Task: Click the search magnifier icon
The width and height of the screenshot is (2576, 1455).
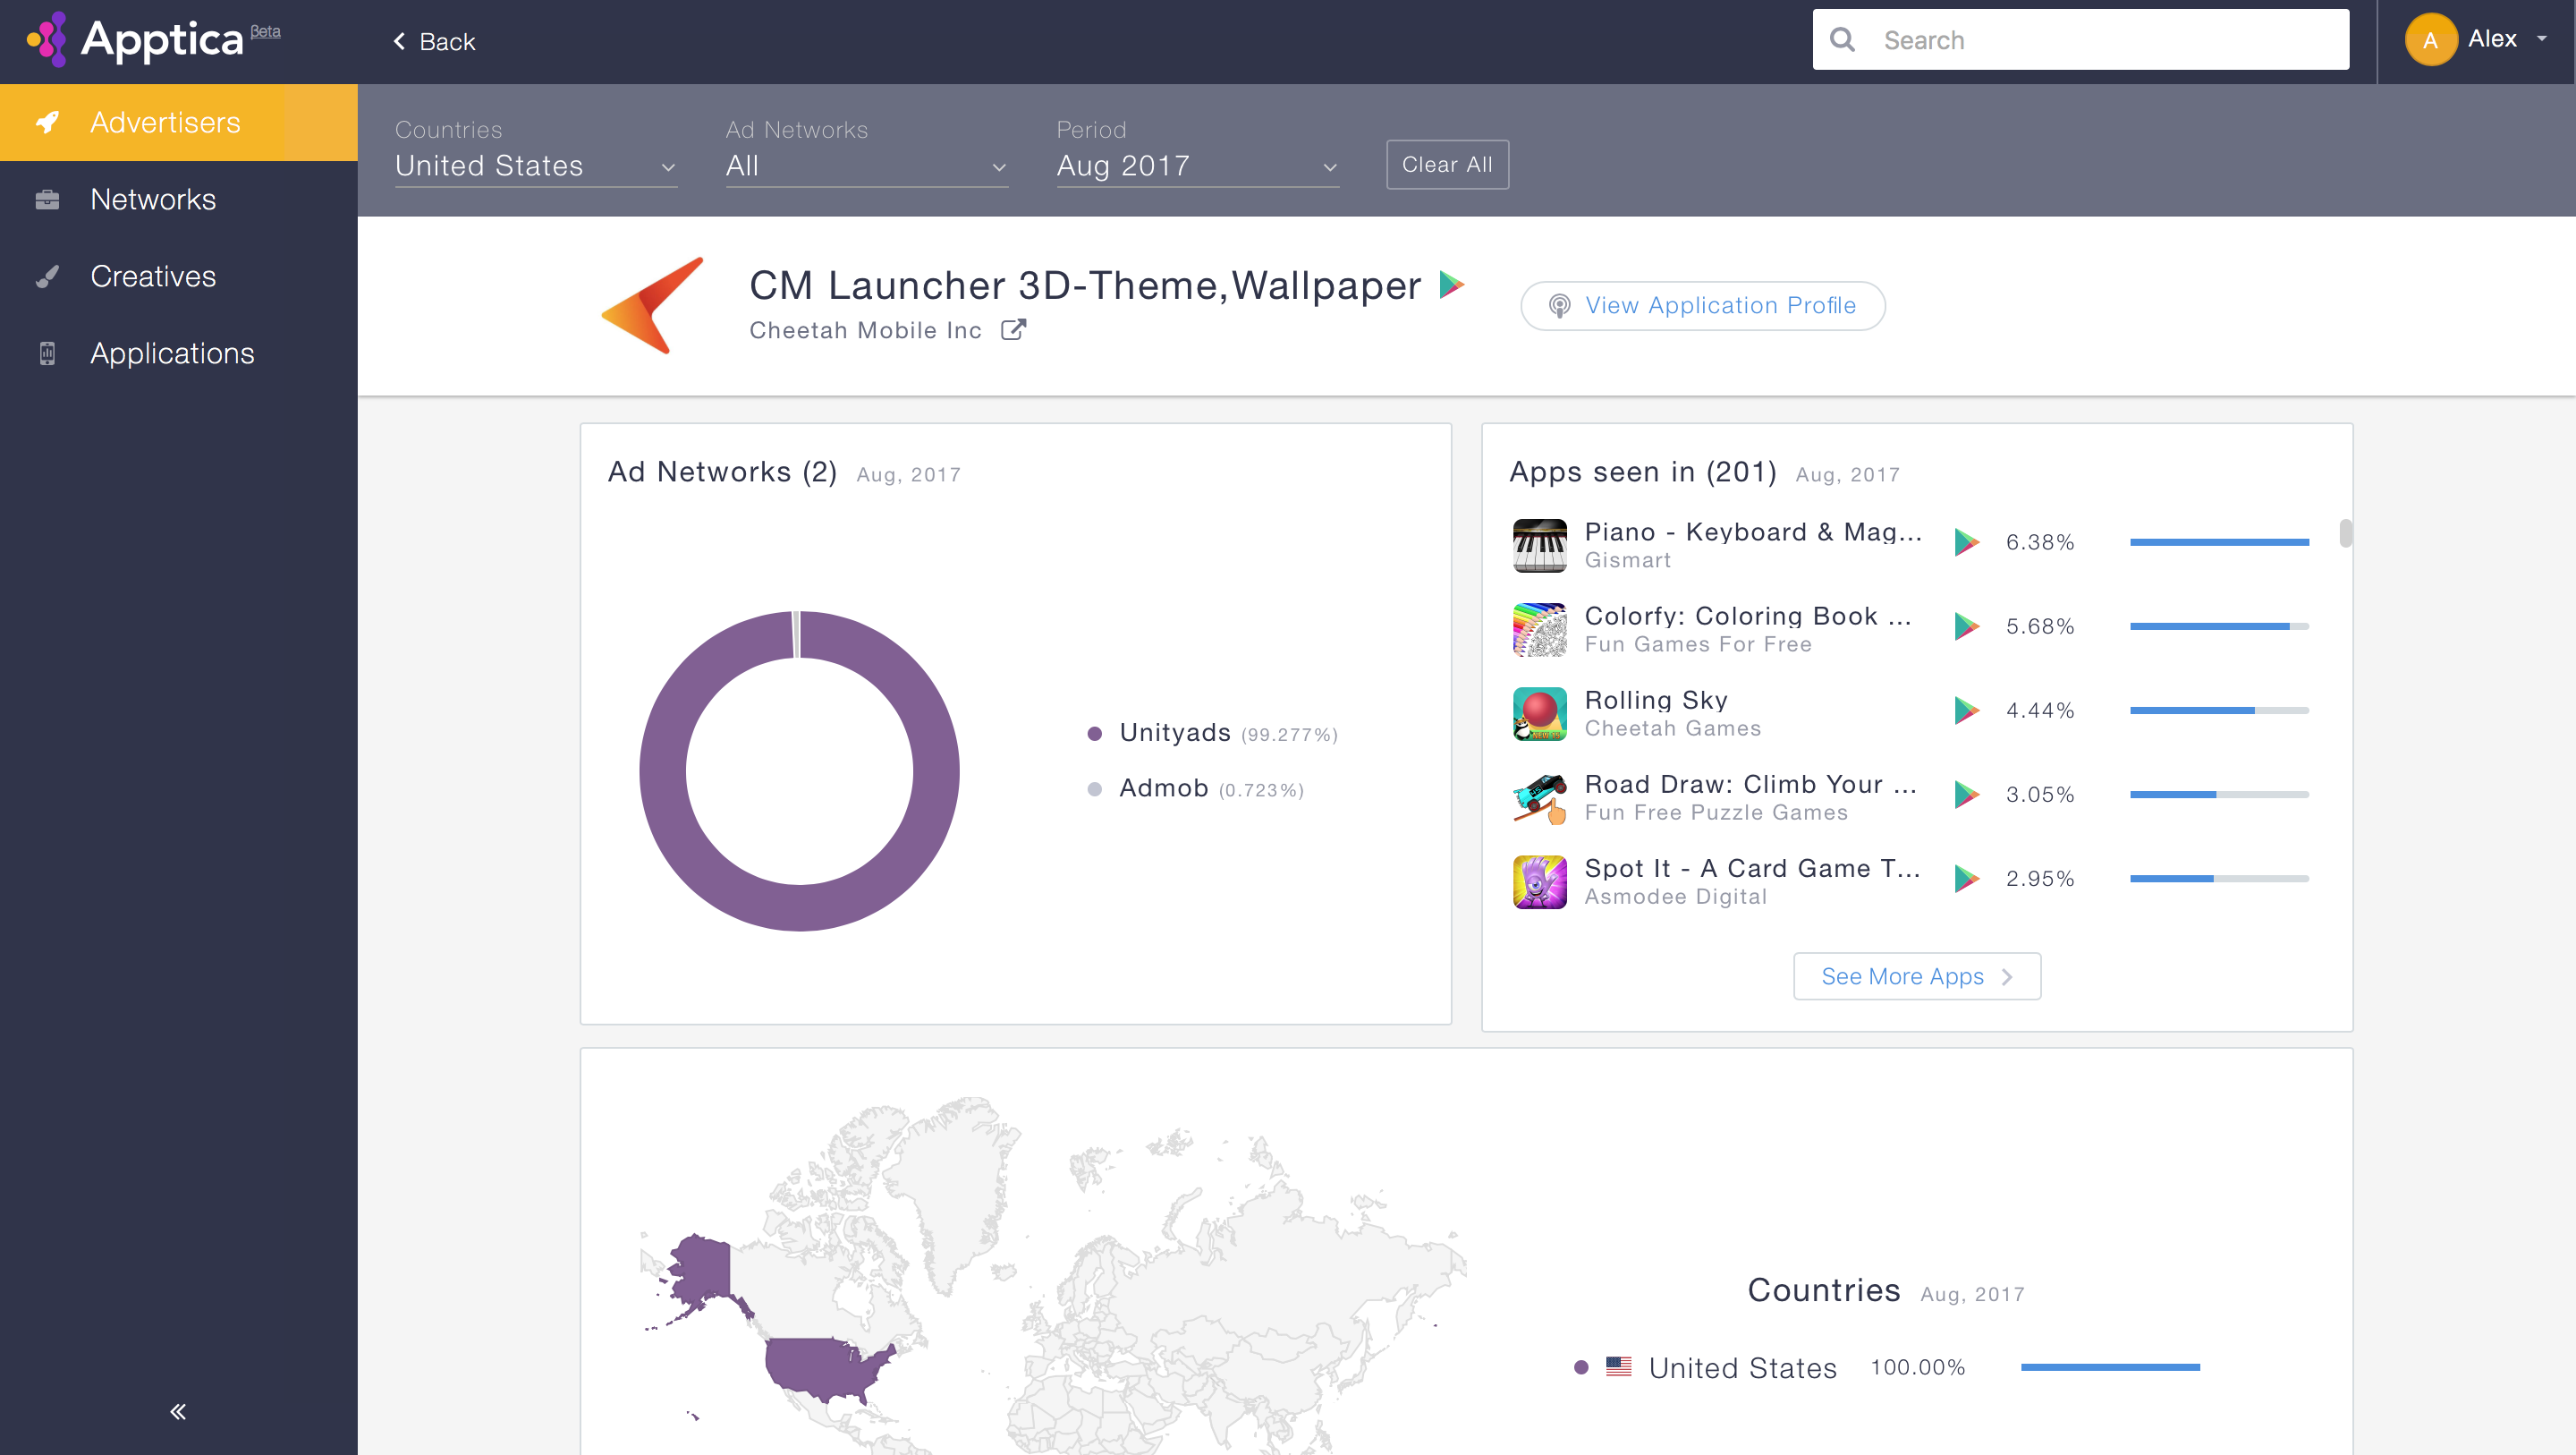Action: [x=1842, y=40]
